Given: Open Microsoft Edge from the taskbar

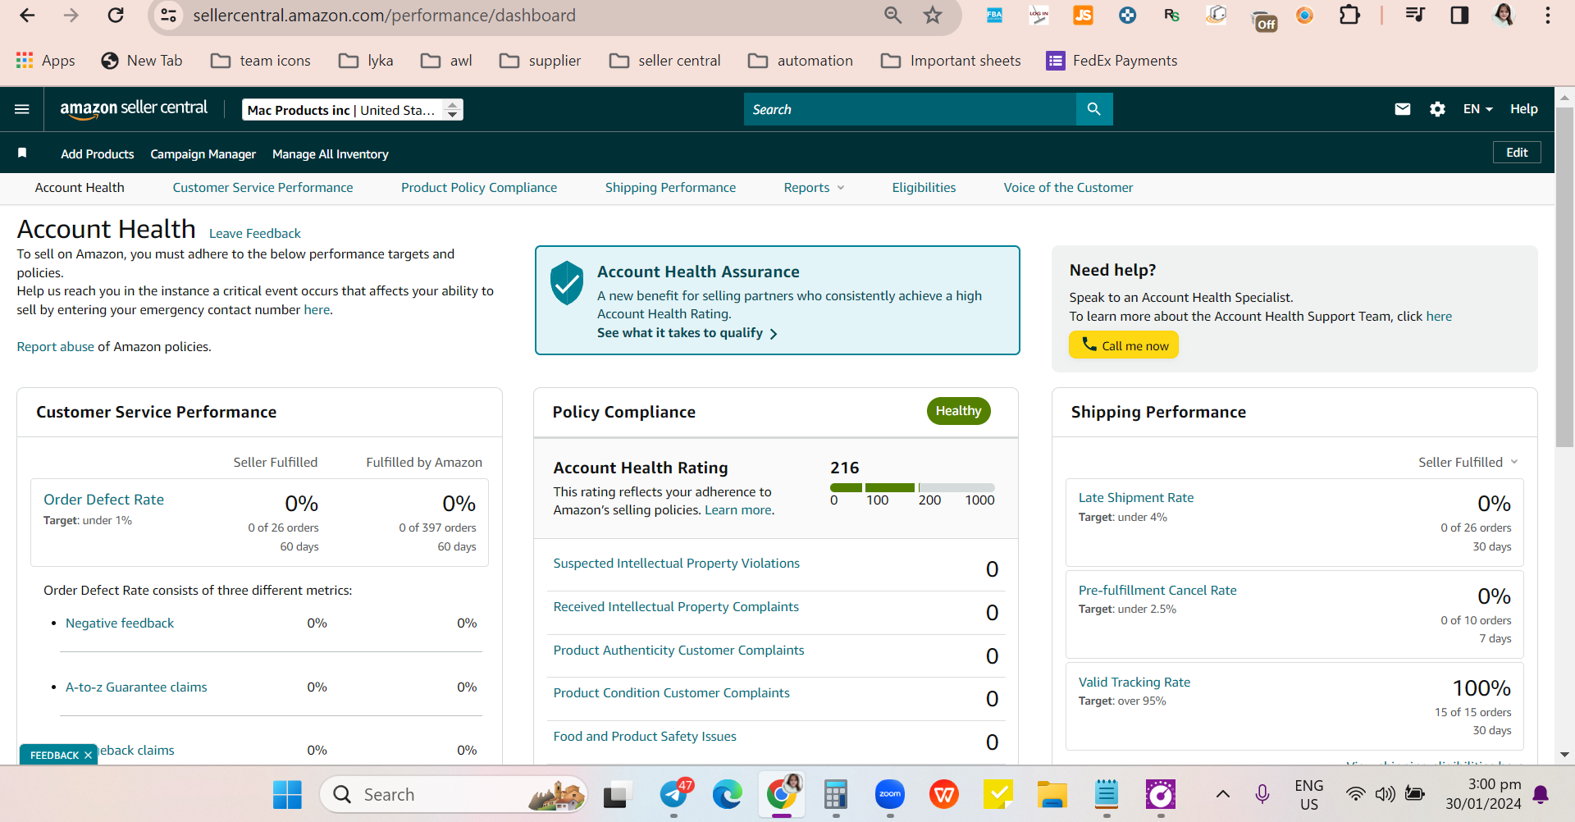Looking at the screenshot, I should [727, 794].
